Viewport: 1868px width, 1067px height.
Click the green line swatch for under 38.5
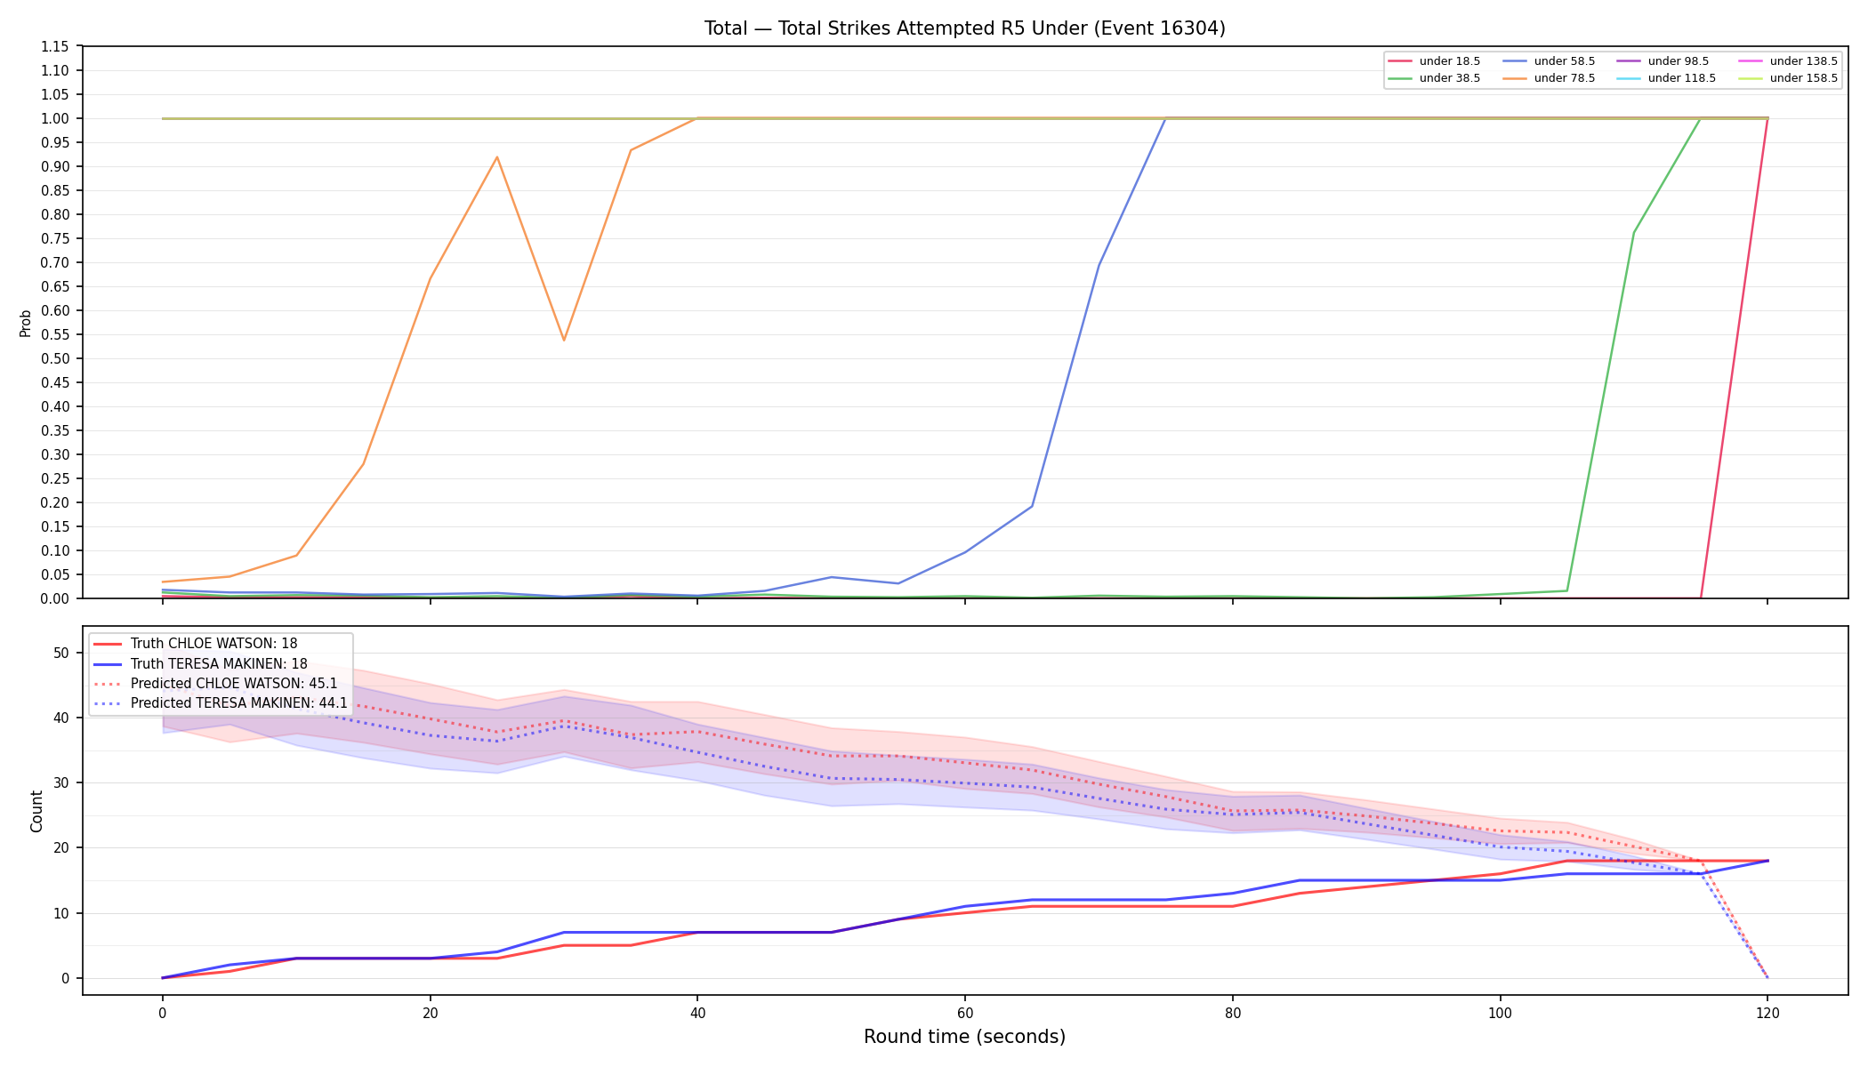(x=1400, y=78)
